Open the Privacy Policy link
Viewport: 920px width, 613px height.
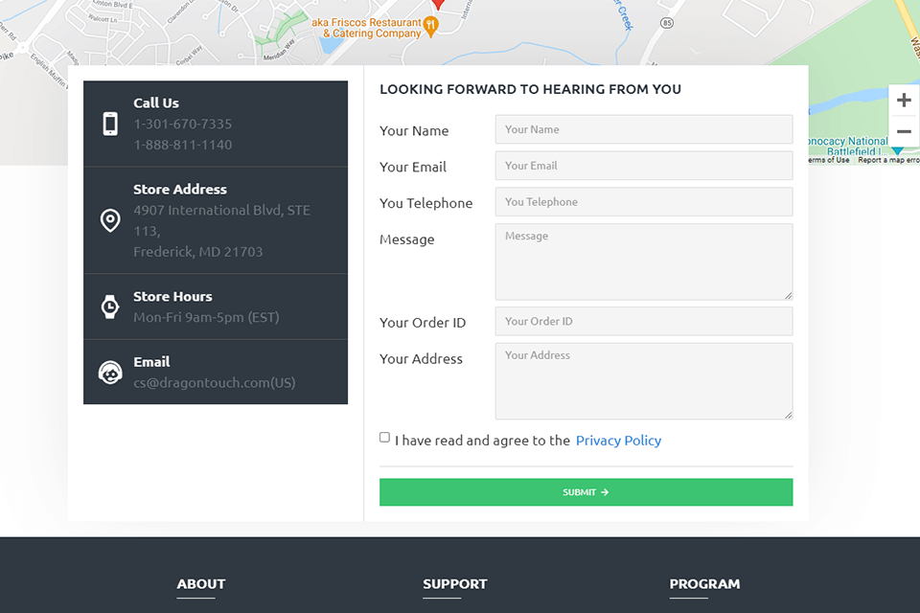pyautogui.click(x=618, y=441)
